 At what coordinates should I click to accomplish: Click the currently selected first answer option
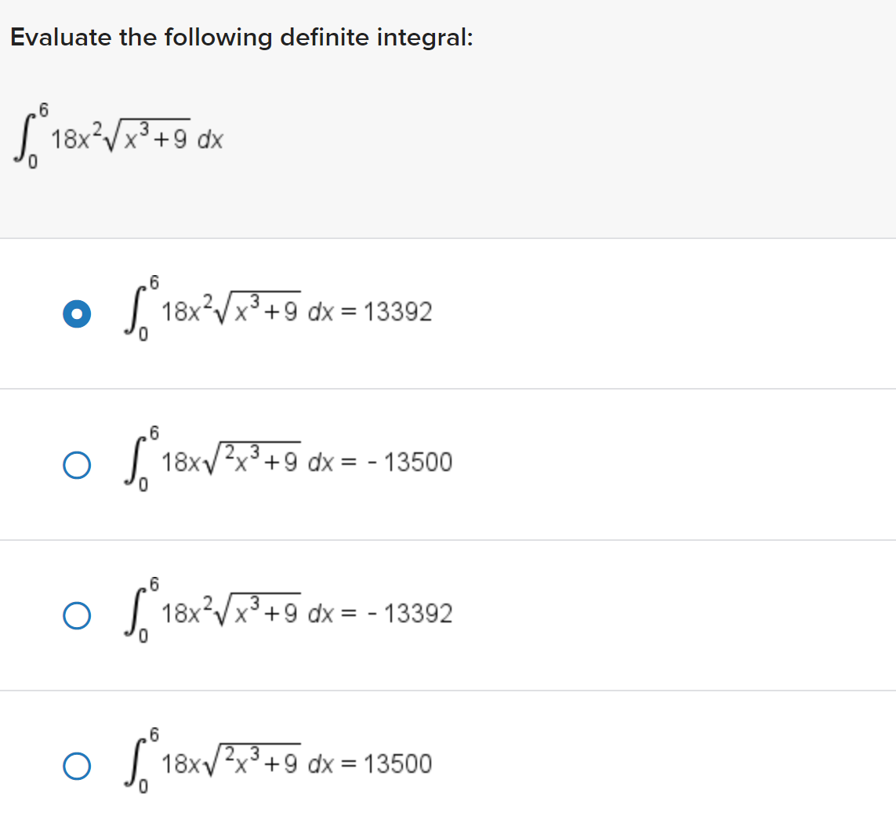coord(76,313)
